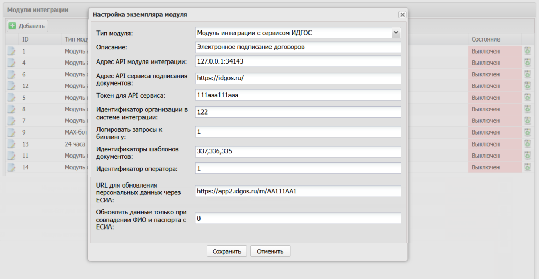Click Логировать запросы к биллингу field

pyautogui.click(x=298, y=132)
